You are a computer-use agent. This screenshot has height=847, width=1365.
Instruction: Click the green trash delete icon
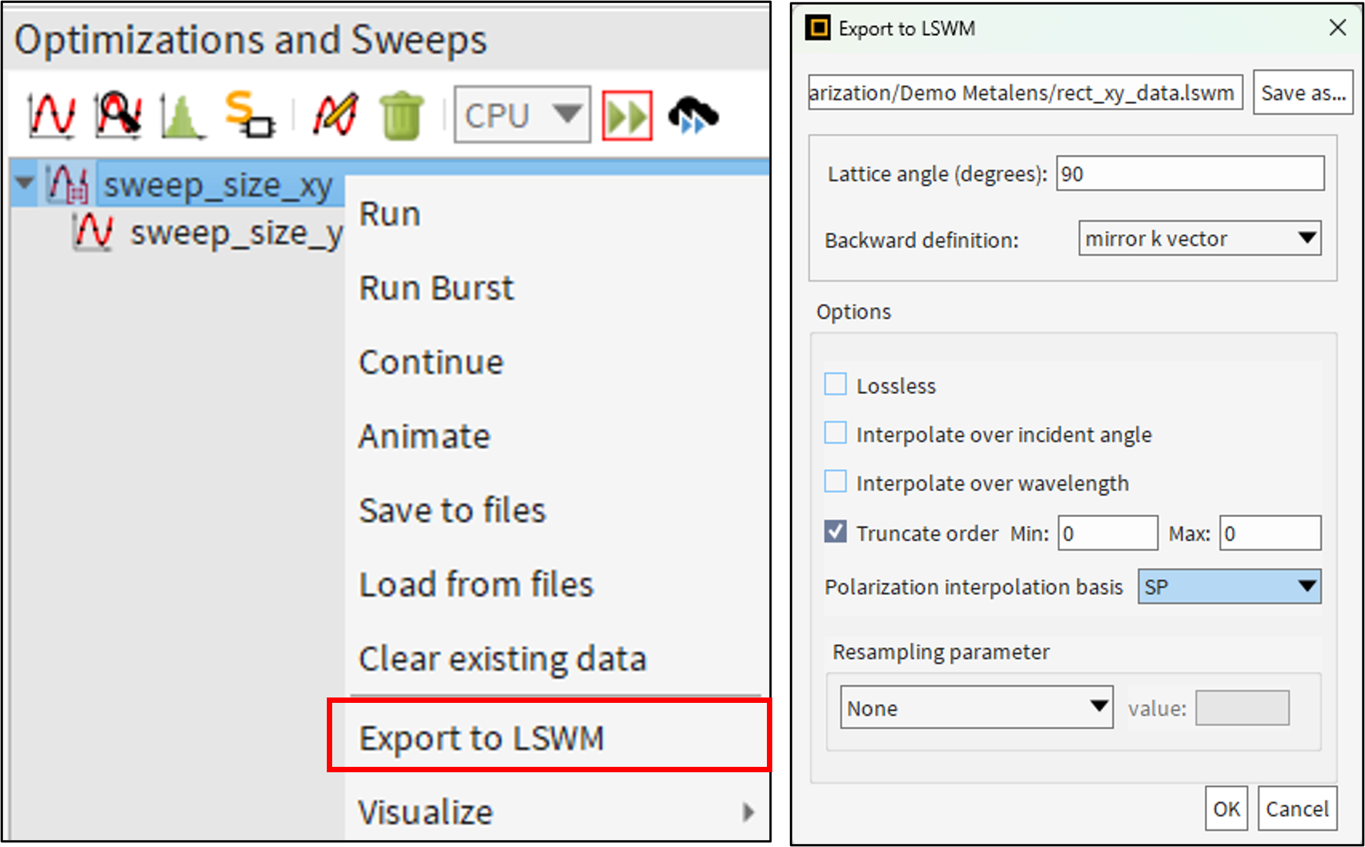(x=402, y=116)
